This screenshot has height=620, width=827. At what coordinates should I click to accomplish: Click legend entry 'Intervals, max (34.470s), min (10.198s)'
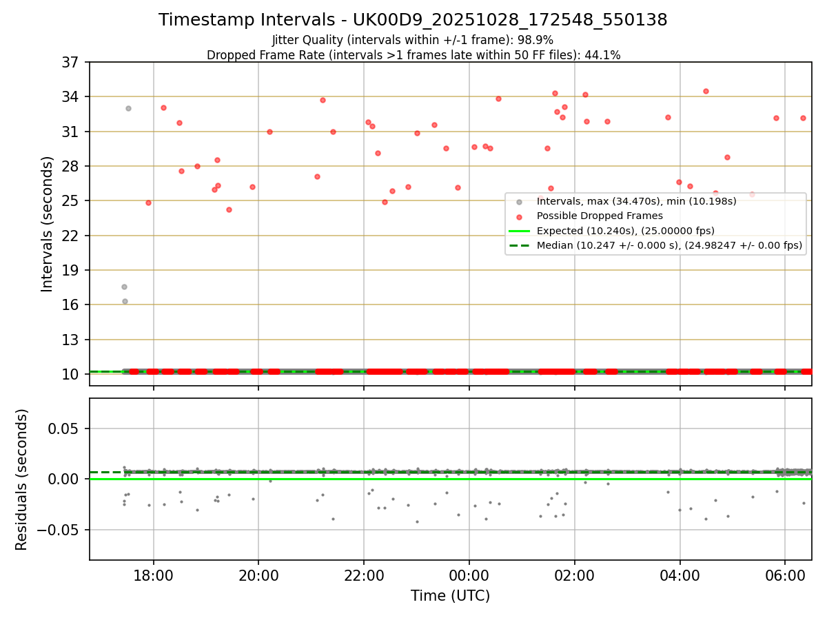[636, 201]
